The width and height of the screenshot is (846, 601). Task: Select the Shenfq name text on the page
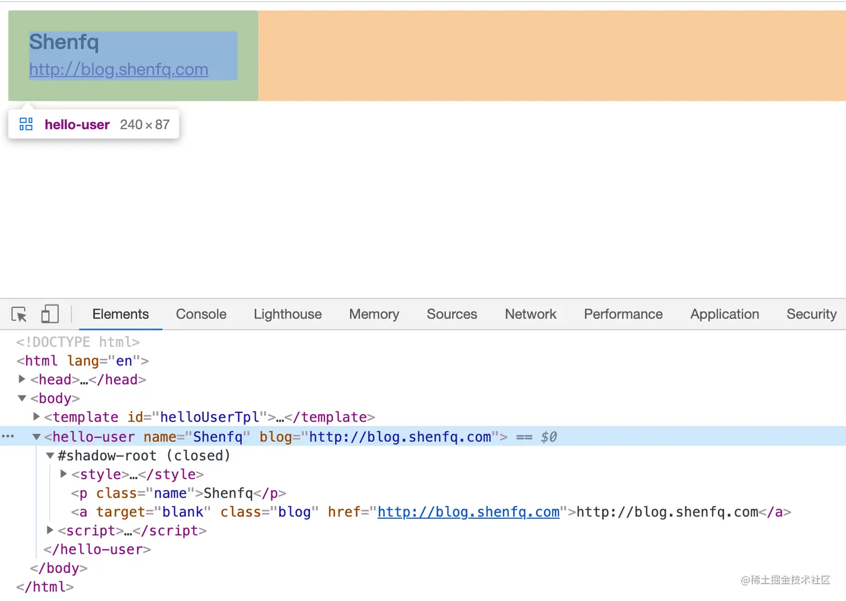[x=64, y=42]
